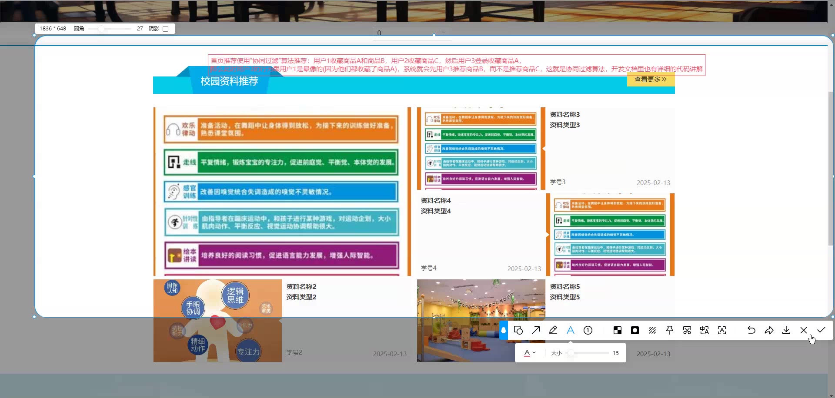Click the 1836 * 648 size readout

[x=53, y=29]
